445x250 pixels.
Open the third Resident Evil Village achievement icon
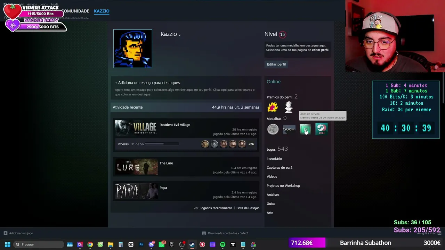tap(224, 144)
